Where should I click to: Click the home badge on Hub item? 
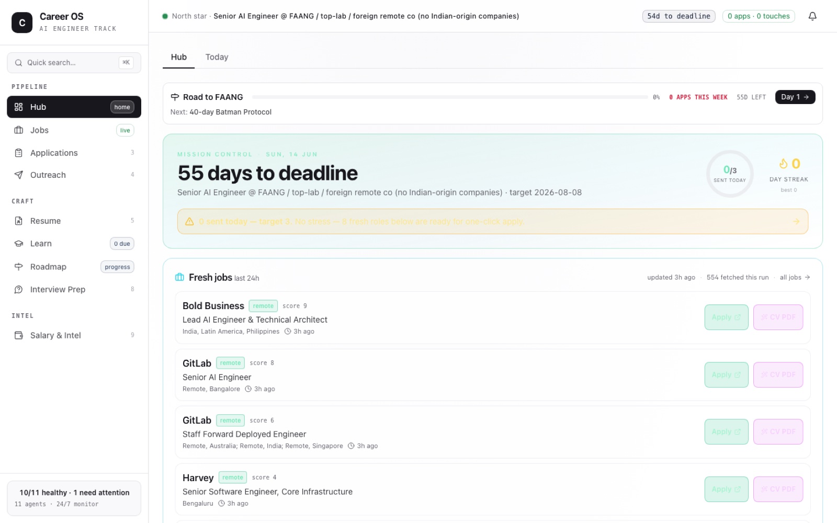click(x=122, y=107)
